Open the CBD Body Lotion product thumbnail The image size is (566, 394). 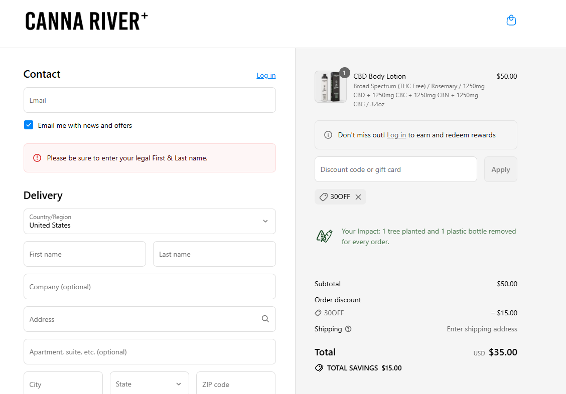330,87
